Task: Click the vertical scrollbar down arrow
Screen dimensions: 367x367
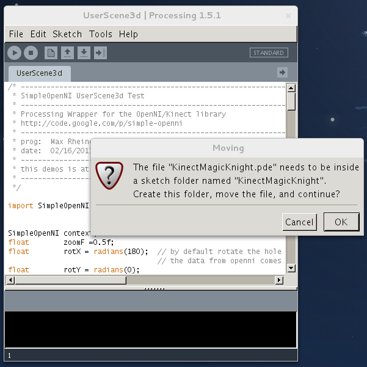Action: click(x=291, y=268)
